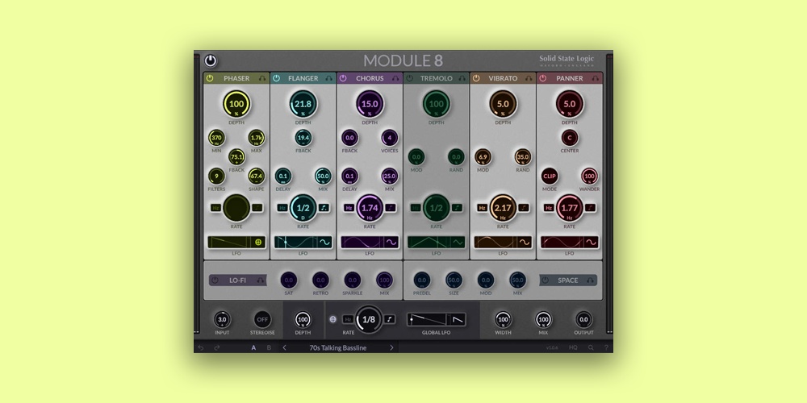The height and width of the screenshot is (403, 807).
Task: Solo the Panner module with headphones icon
Action: coord(595,79)
